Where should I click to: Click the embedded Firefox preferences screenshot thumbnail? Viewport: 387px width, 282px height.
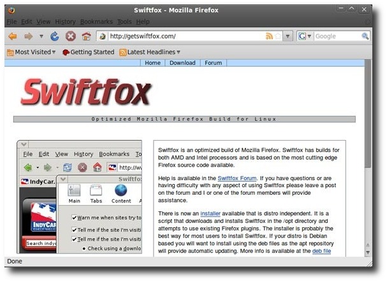pos(80,197)
